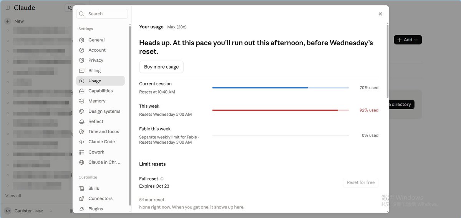Viewport: 461px width, 218px height.
Task: Click Resets at 10:40 AM text
Action: click(157, 92)
